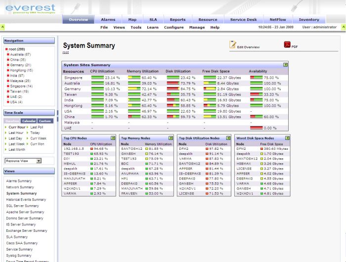This screenshot has height=262, width=346.
Task: Collapse header using the right green arrow
Action: tap(344, 27)
